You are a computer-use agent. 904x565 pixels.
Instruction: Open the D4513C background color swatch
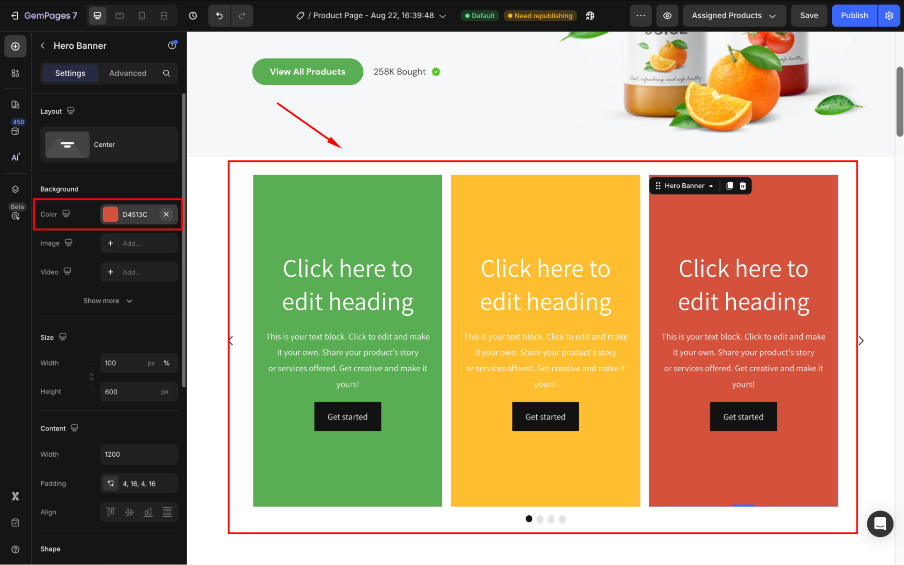tap(110, 215)
